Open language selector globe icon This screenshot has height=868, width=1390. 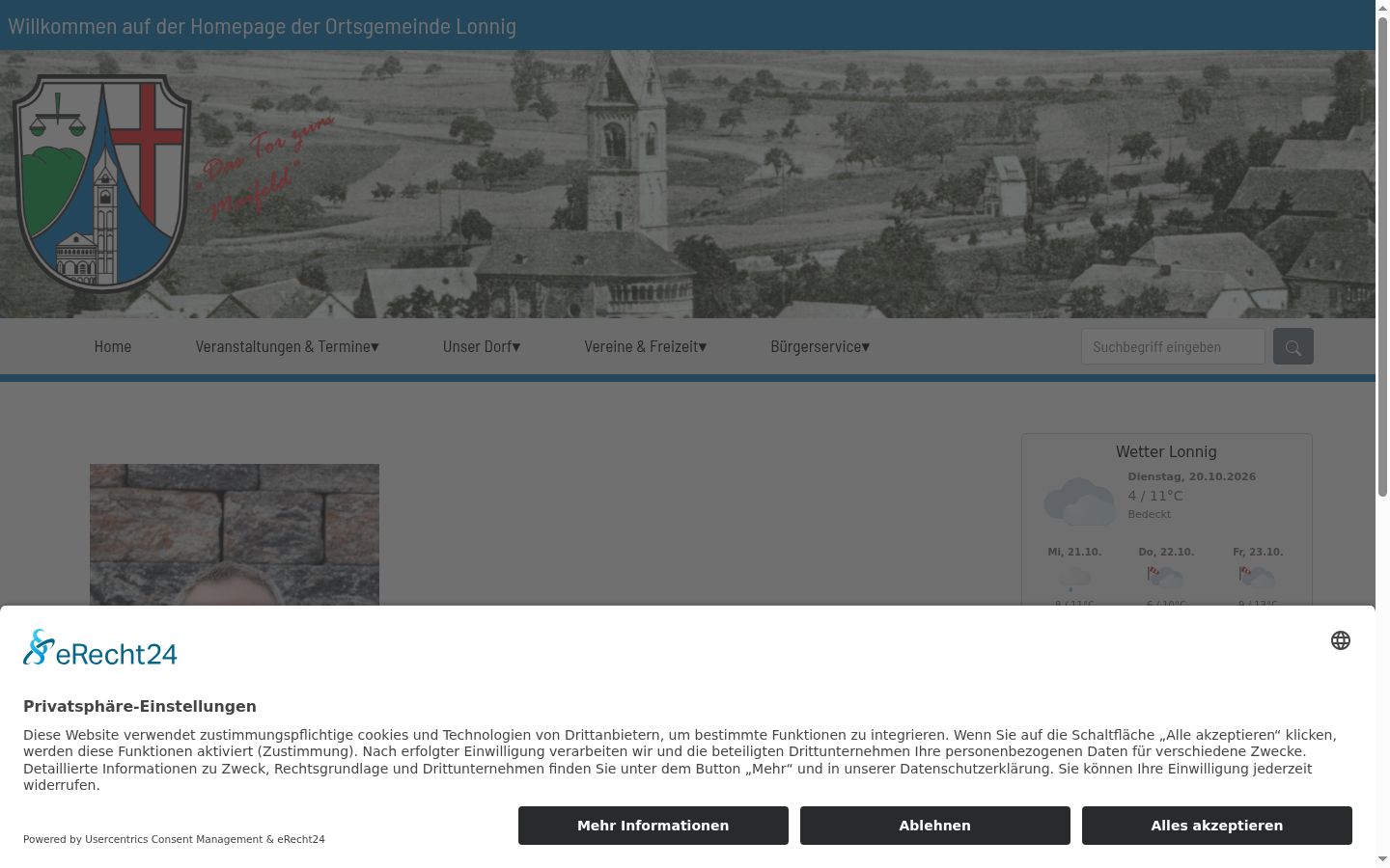tap(1340, 640)
